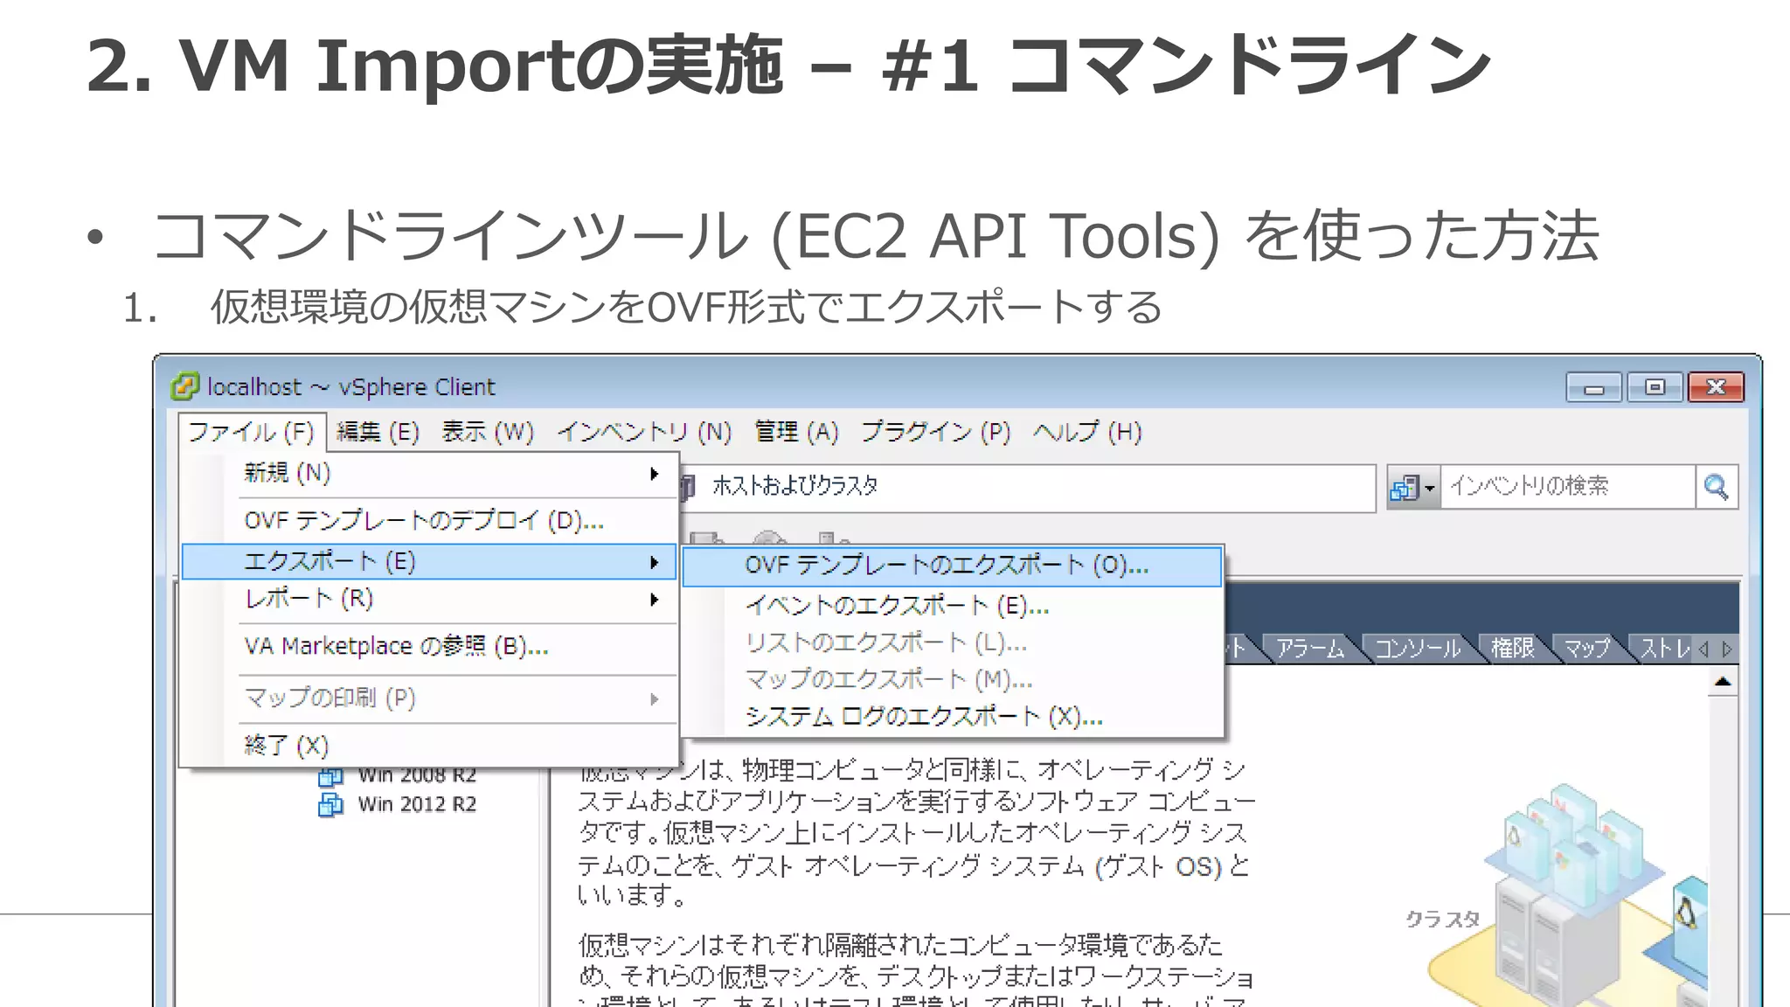
Task: Open the 管理 (A) menu
Action: coord(796,432)
